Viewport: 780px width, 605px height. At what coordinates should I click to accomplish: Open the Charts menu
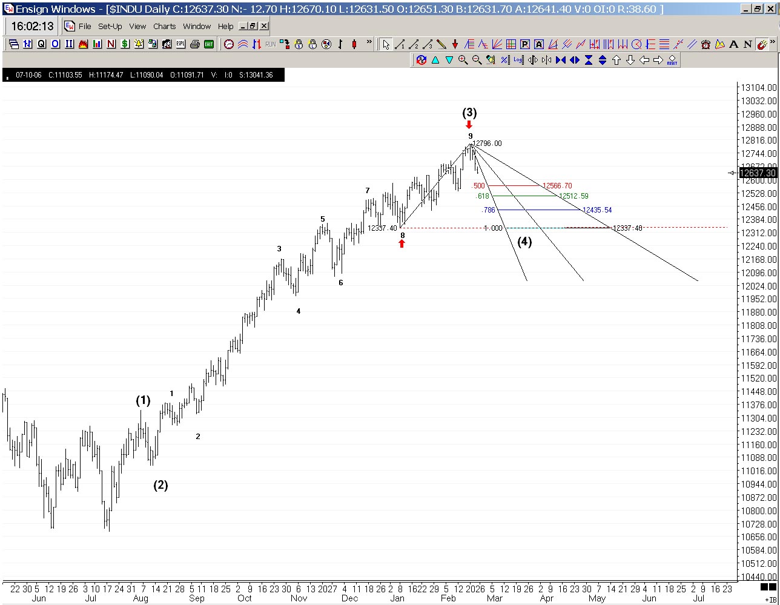(164, 27)
